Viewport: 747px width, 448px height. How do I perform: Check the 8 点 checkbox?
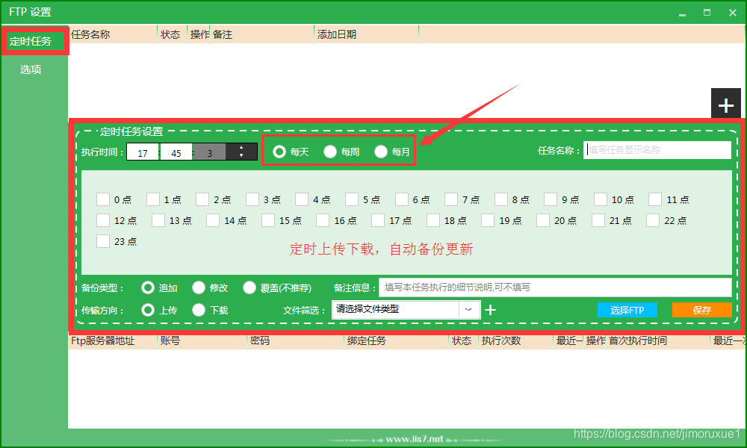coord(501,199)
